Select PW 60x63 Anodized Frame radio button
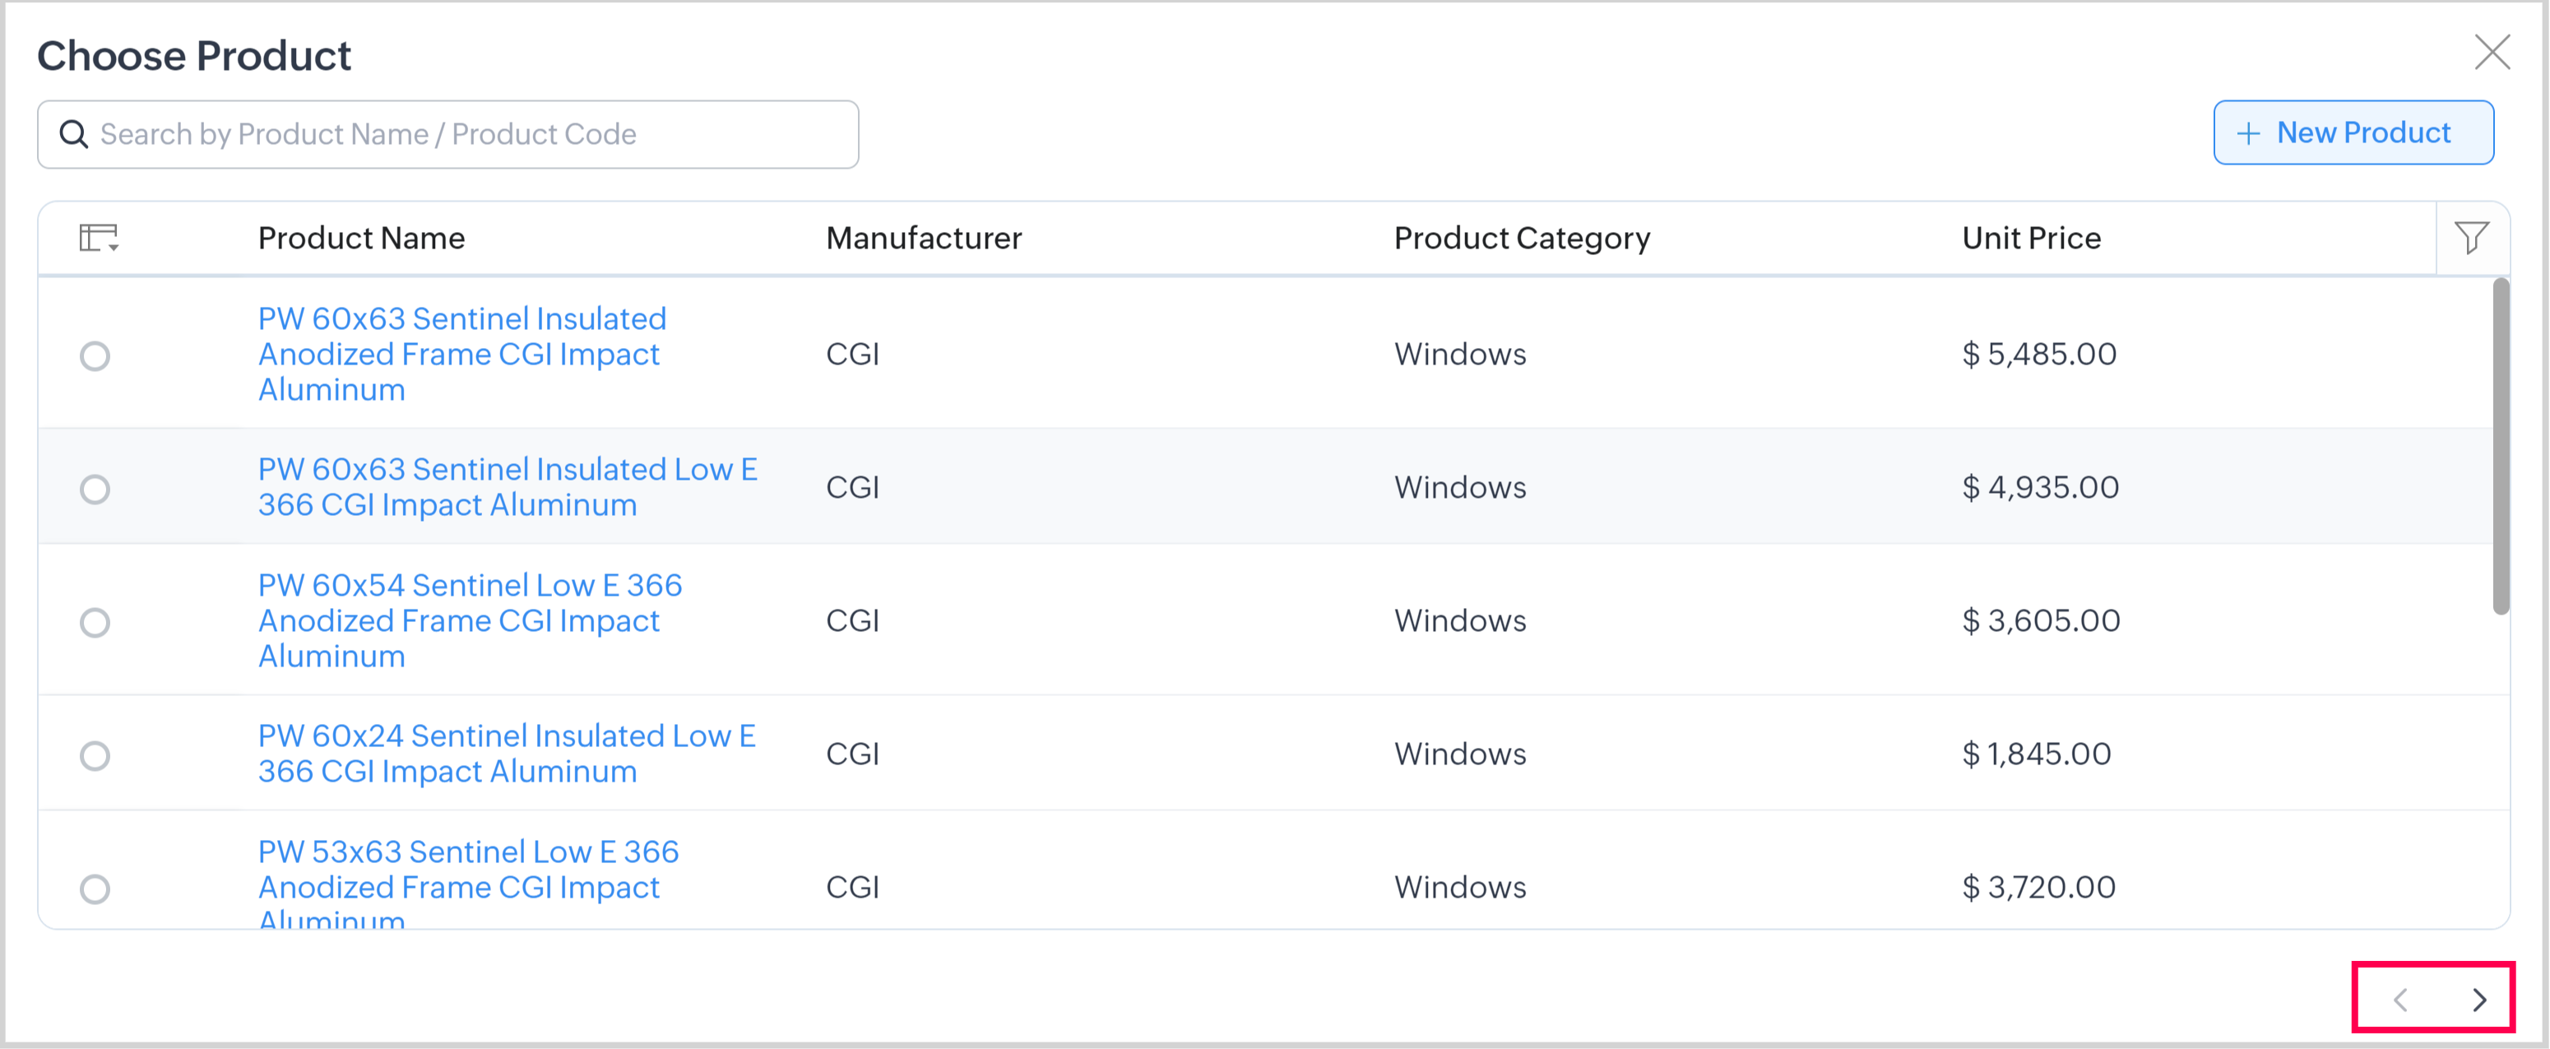The image size is (2550, 1049). [95, 355]
